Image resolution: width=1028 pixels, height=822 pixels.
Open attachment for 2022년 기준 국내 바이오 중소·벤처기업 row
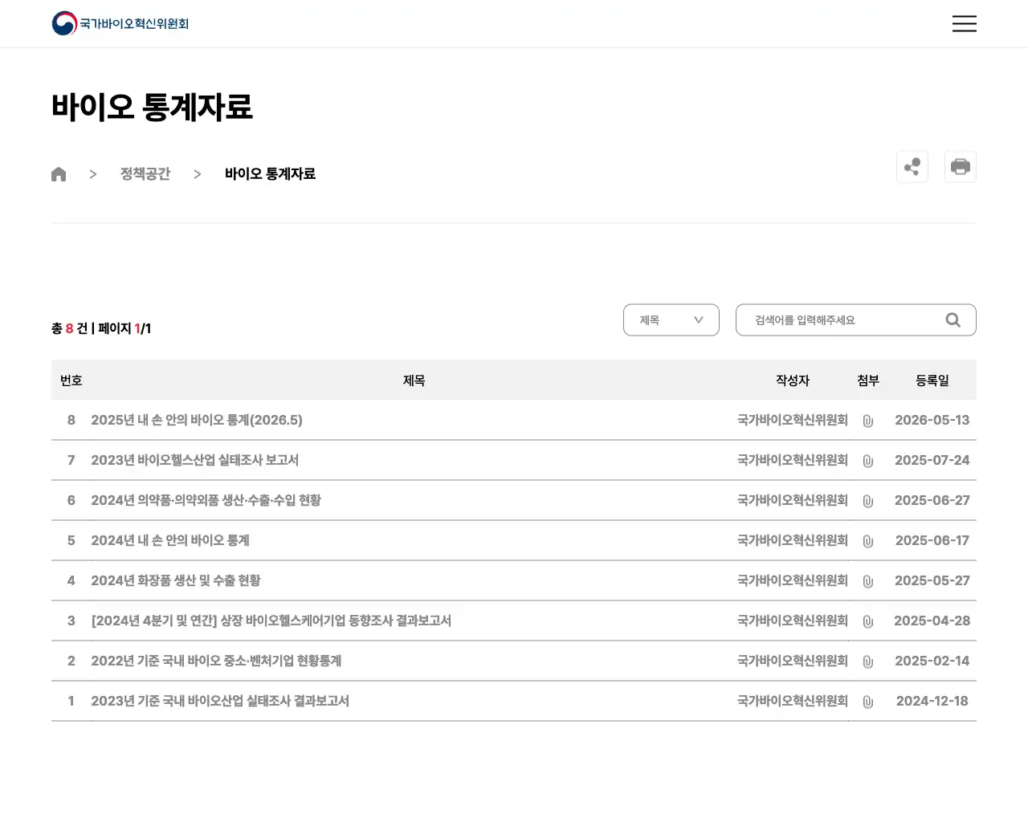(868, 661)
